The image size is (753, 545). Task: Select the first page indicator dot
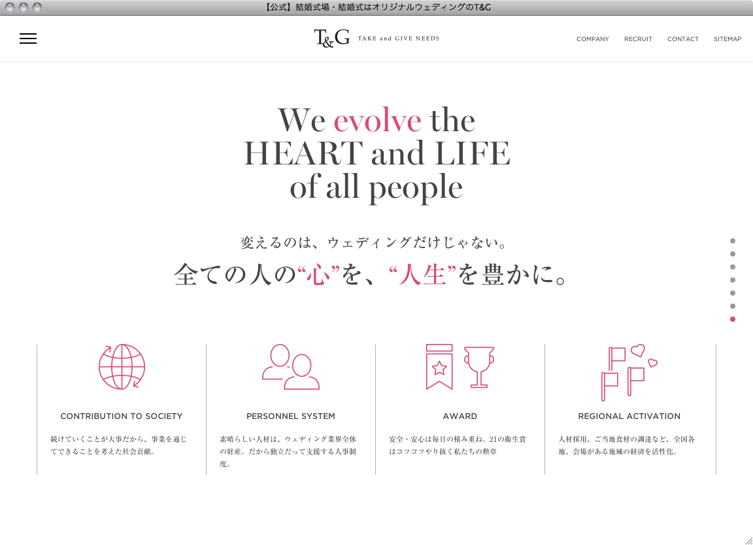click(x=733, y=241)
